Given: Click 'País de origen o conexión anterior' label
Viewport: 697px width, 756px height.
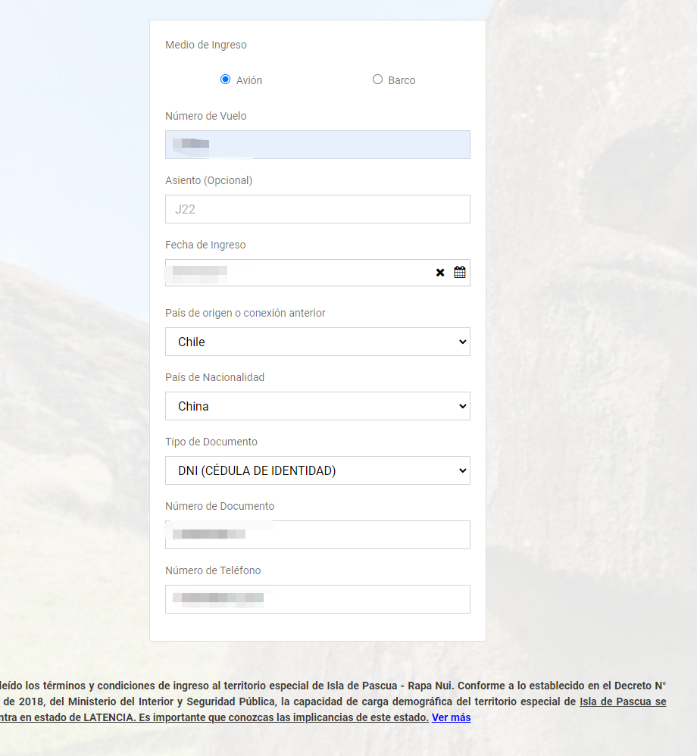Looking at the screenshot, I should click(245, 313).
